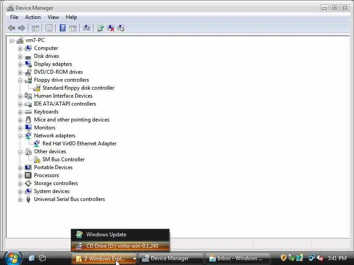Select the Standard floppy disk controller warning icon
The image size is (354, 265).
click(x=37, y=88)
